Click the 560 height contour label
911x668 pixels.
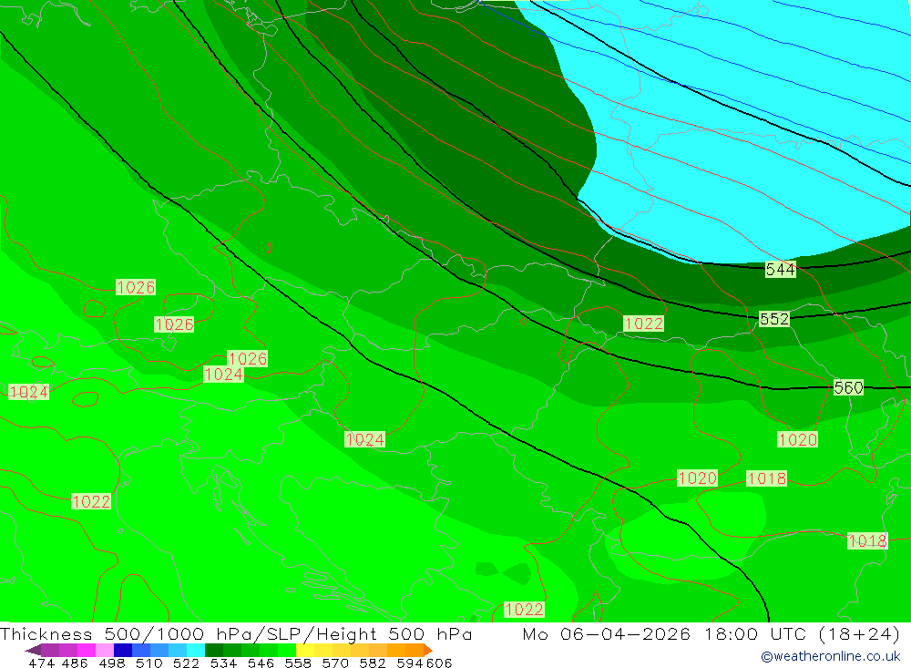[848, 388]
